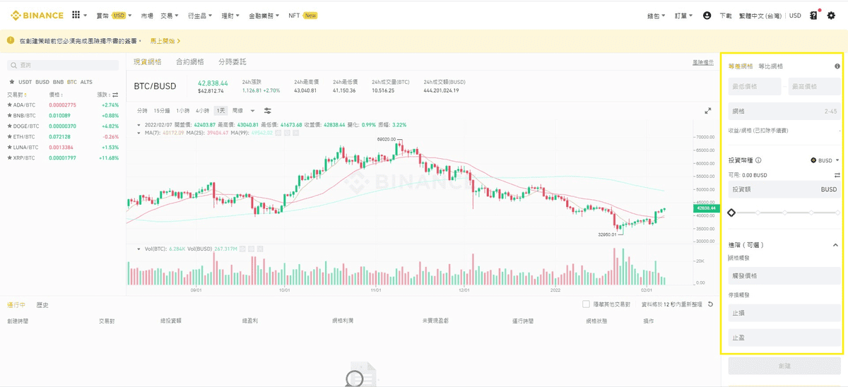Click the info icon beside 等比網格
This screenshot has height=387, width=848.
837,66
